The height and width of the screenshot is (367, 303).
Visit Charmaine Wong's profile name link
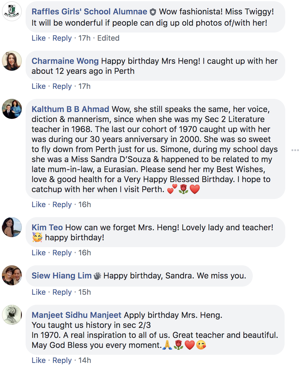click(x=65, y=61)
